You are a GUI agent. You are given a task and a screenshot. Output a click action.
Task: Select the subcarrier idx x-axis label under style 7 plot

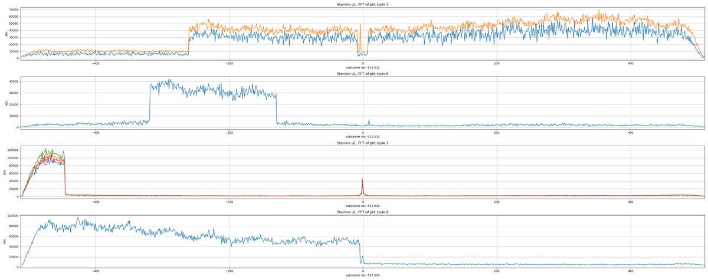click(x=362, y=205)
